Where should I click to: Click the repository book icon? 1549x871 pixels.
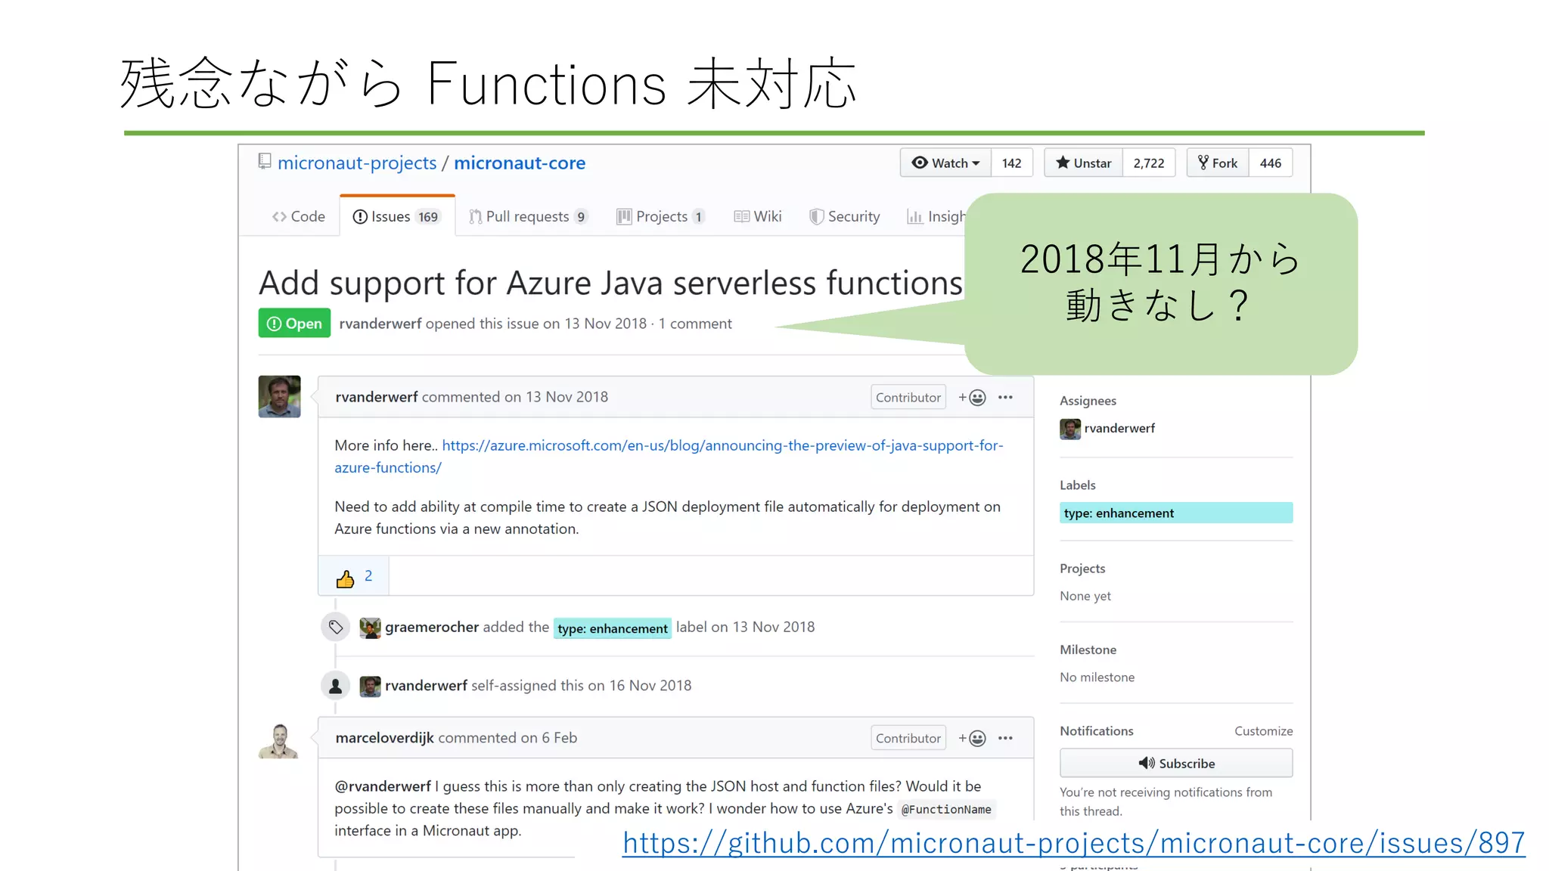[x=265, y=161]
